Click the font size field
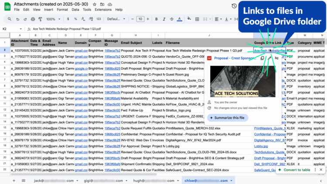 pos(140,19)
